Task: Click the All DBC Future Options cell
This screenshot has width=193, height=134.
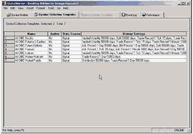Action: pos(31,45)
